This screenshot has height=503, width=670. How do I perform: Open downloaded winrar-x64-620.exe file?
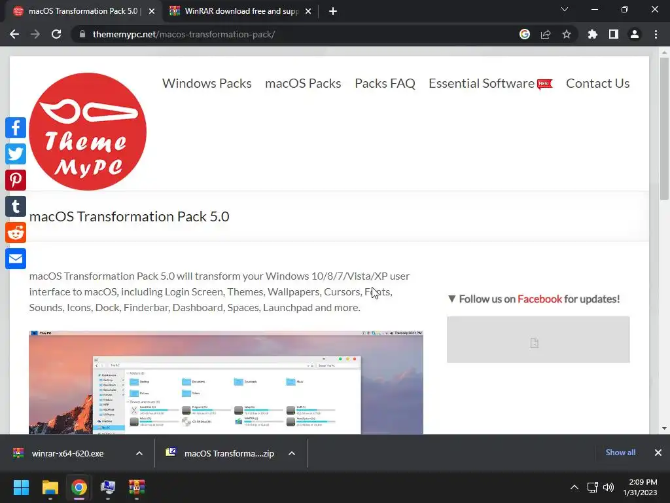68,453
